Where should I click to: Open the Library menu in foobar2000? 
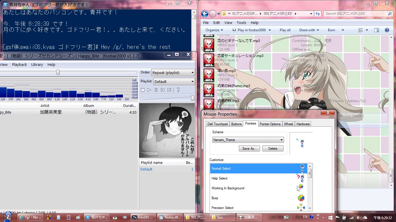coord(37,65)
